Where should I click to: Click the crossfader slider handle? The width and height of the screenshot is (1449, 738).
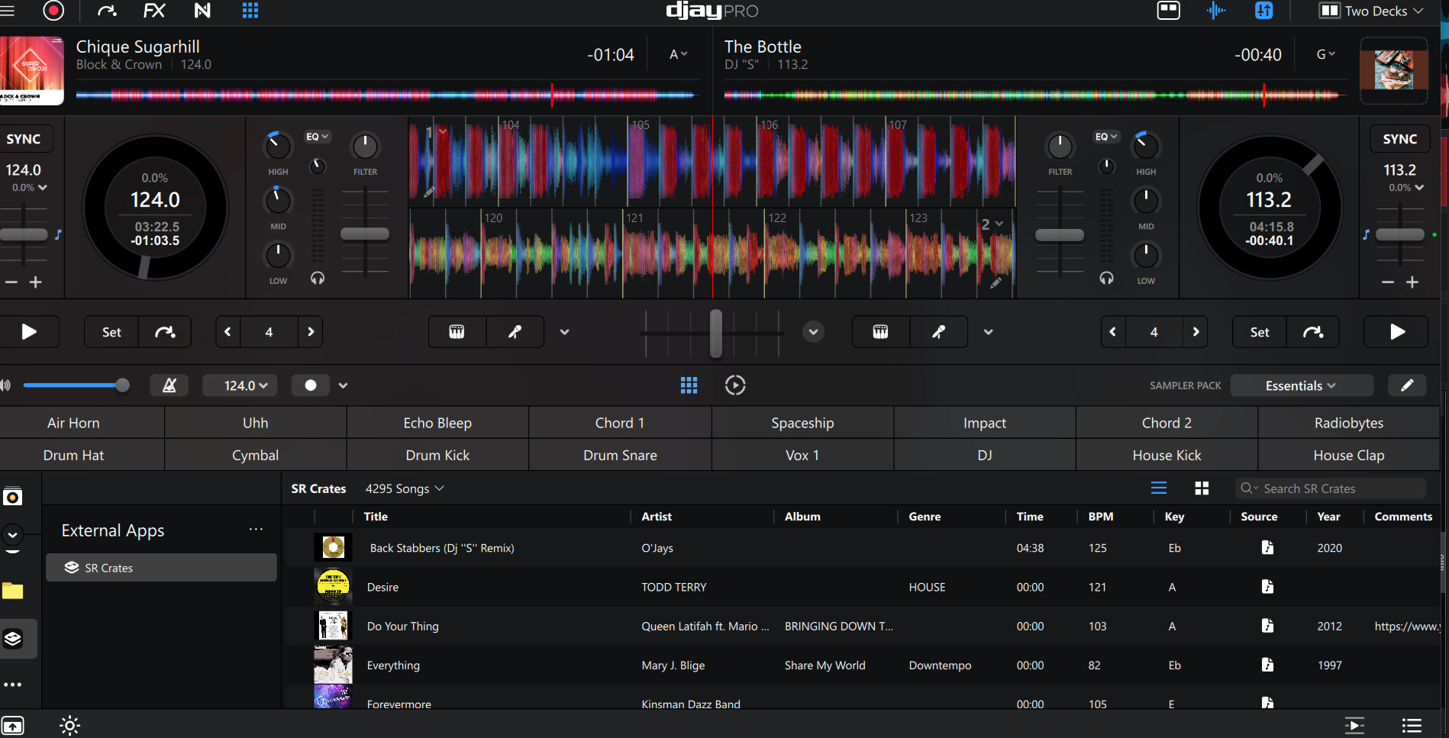click(715, 333)
